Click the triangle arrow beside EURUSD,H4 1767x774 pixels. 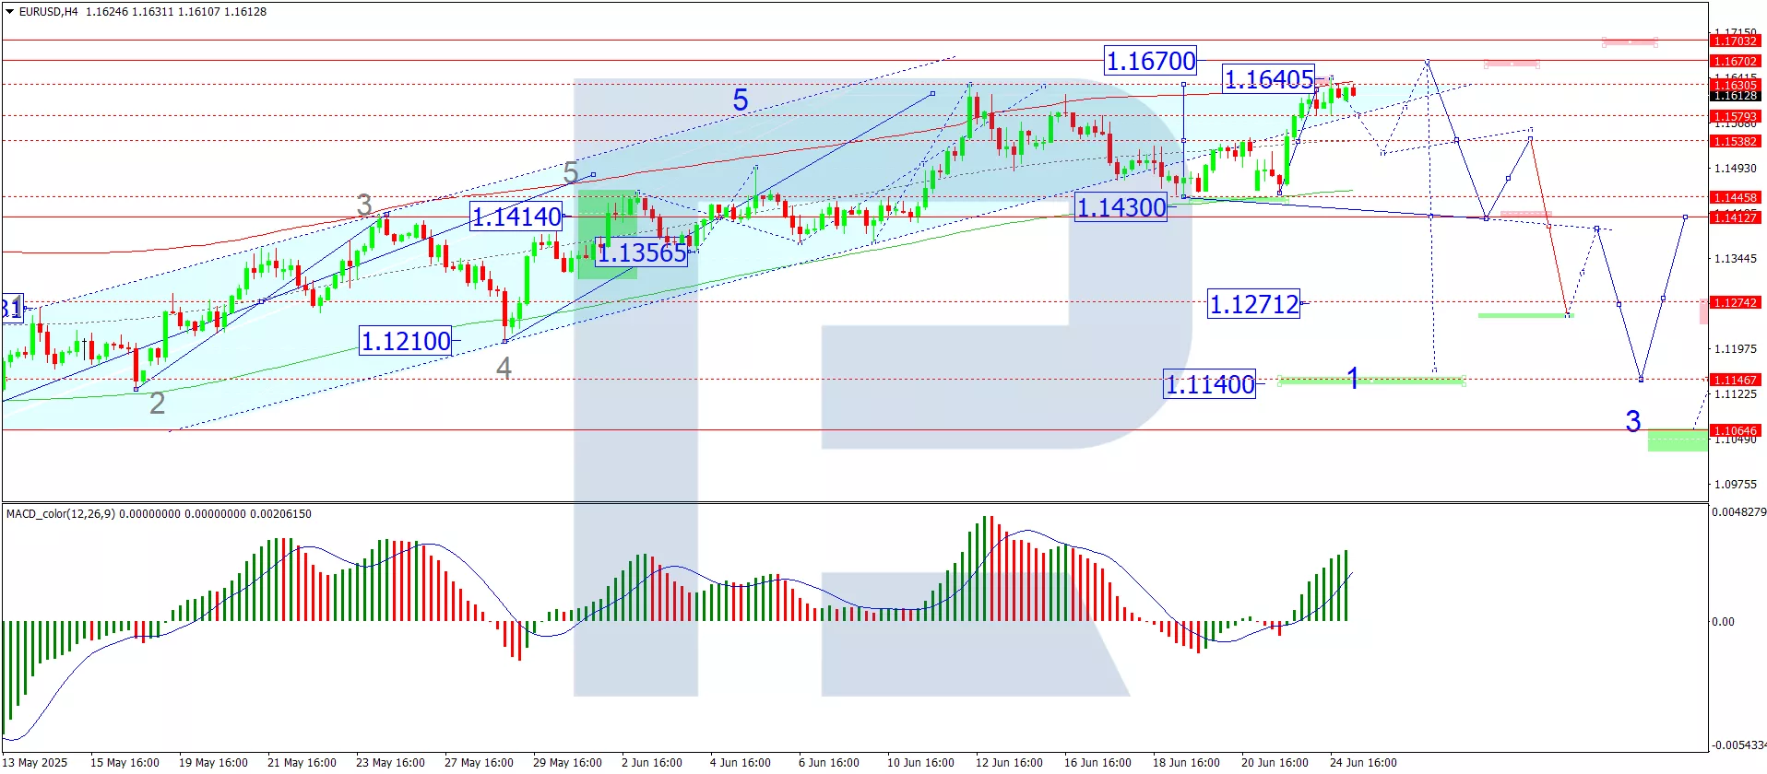pos(10,12)
